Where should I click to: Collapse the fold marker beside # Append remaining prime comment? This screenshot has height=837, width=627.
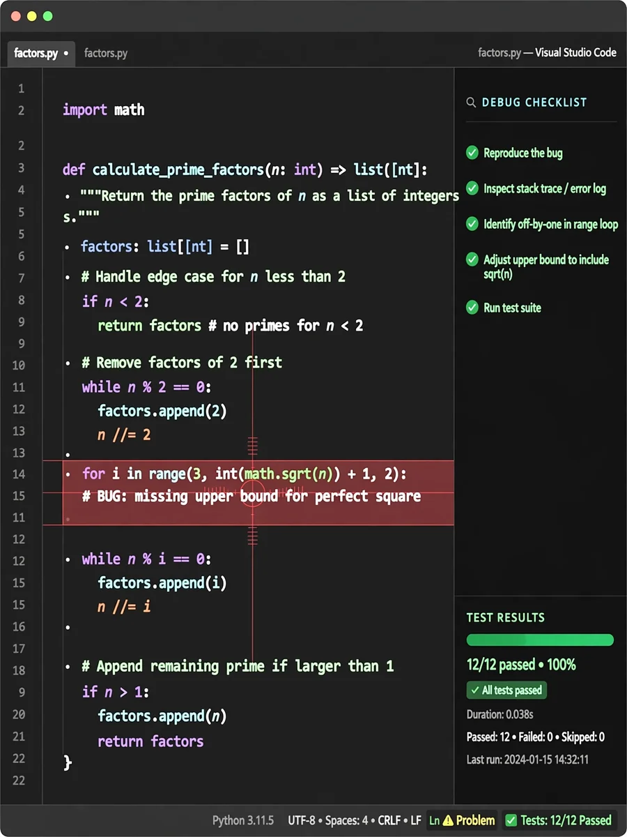click(67, 668)
